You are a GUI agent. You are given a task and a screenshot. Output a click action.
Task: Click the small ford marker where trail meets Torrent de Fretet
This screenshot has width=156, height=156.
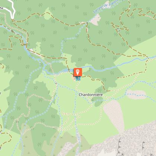[x=87, y=23]
